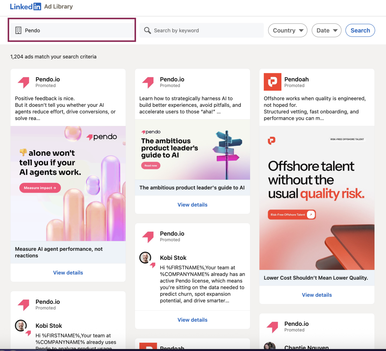View details of 'Lower Cost Shouldn't Mean Lower Quality' ad

(317, 295)
